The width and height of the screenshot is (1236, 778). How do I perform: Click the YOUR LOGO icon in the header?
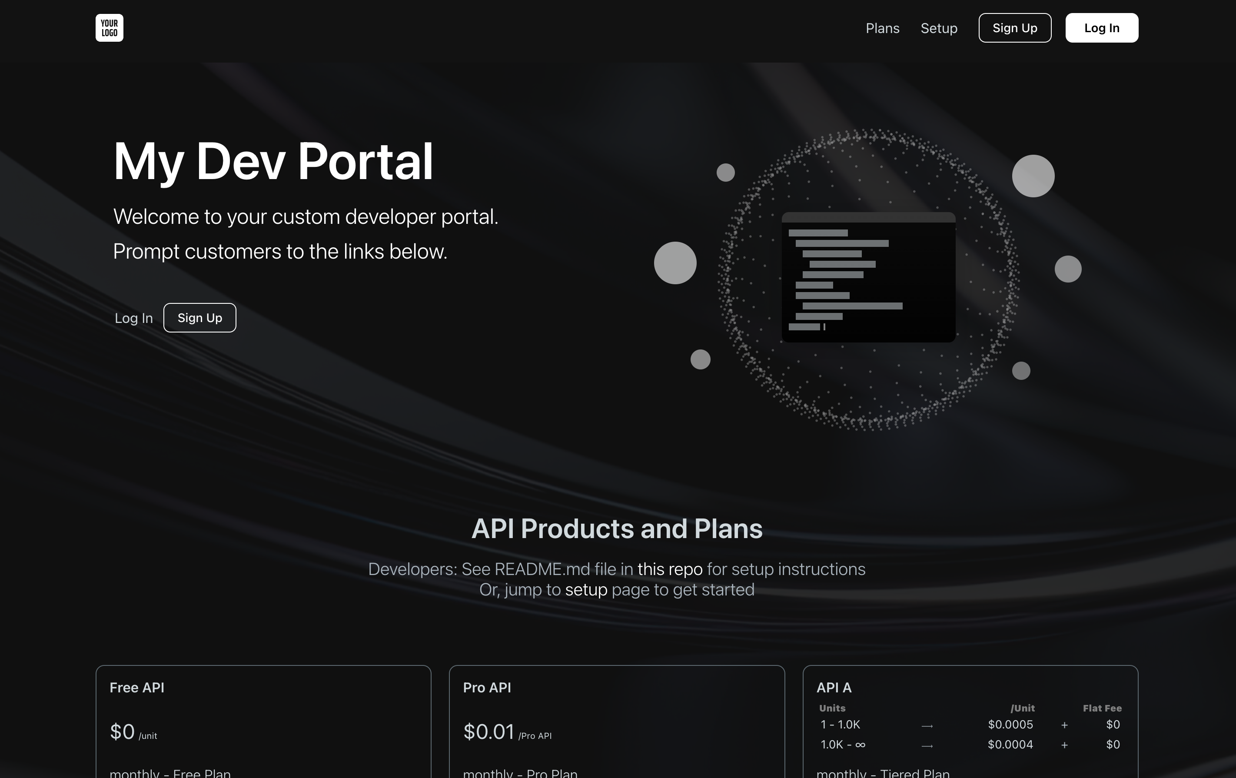[x=109, y=28]
